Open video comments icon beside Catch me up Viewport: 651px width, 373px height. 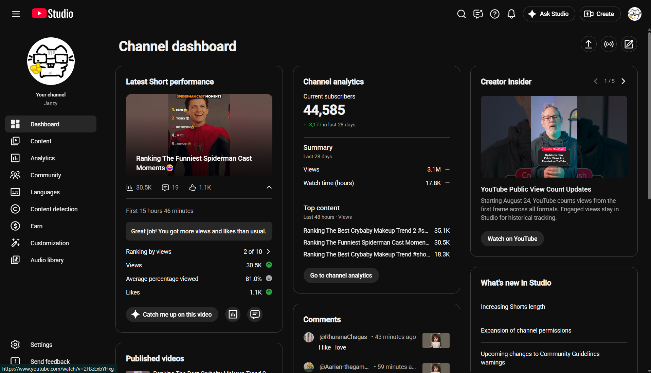255,314
